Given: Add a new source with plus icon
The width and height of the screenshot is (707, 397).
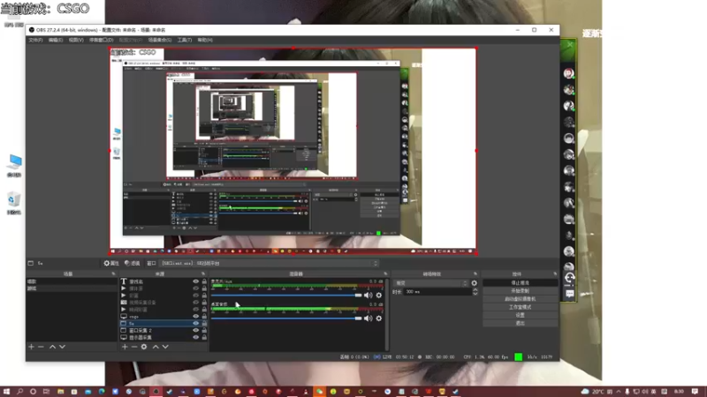Looking at the screenshot, I should tap(125, 347).
